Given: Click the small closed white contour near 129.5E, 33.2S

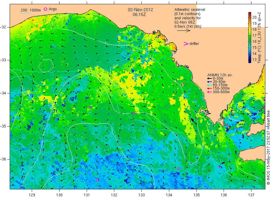Looking at the screenshot, I should pos(46,66).
